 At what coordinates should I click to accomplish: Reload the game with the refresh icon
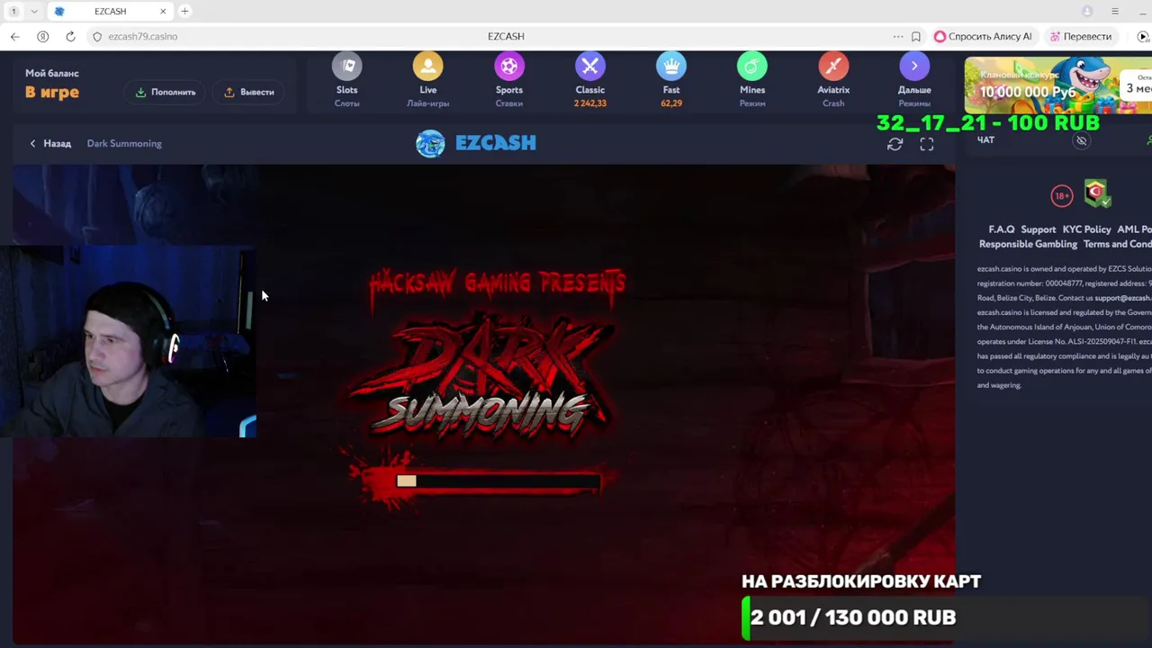point(895,144)
